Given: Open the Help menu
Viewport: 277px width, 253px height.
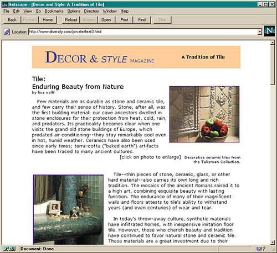Looking at the screenshot, I should pyautogui.click(x=125, y=11).
